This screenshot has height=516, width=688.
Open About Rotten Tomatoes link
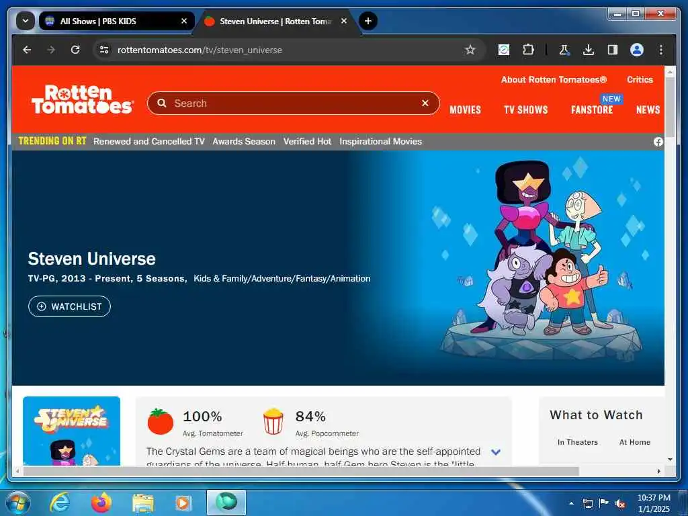coord(554,79)
